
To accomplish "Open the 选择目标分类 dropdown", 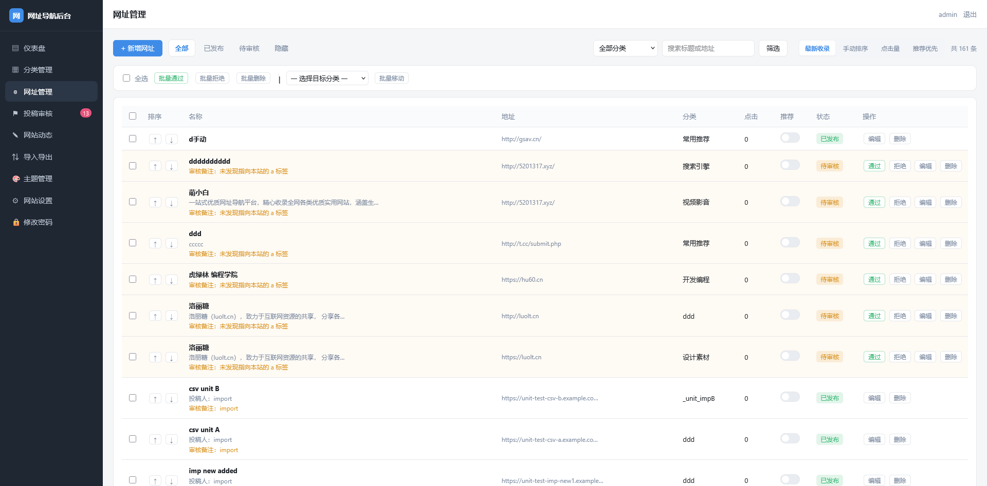I will (x=327, y=78).
